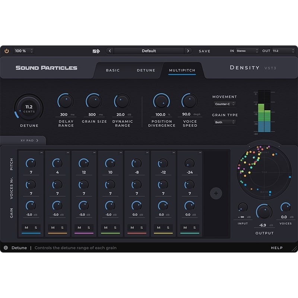The width and height of the screenshot is (298, 298).
Task: Switch to the BASIC tab
Action: (x=113, y=70)
